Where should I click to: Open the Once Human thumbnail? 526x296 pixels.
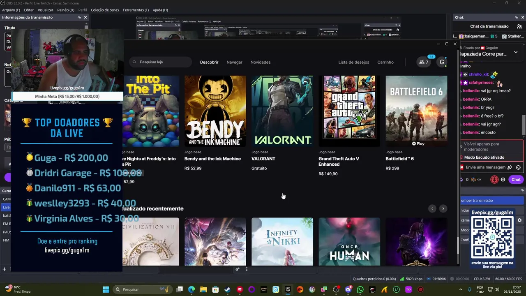pos(349,242)
